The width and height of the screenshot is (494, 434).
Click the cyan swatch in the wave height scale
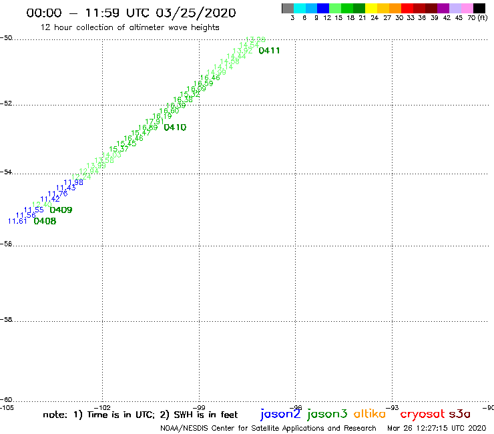pos(300,8)
